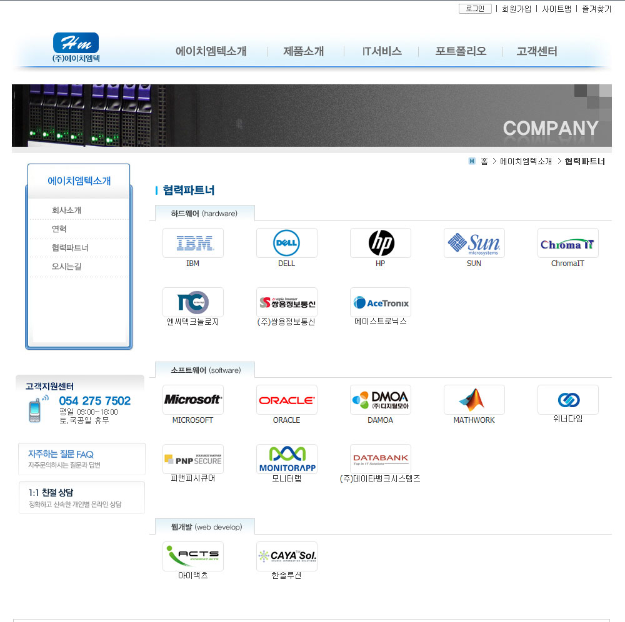Click the DELL logo thumbnail
This screenshot has width=625, height=622.
tap(287, 243)
